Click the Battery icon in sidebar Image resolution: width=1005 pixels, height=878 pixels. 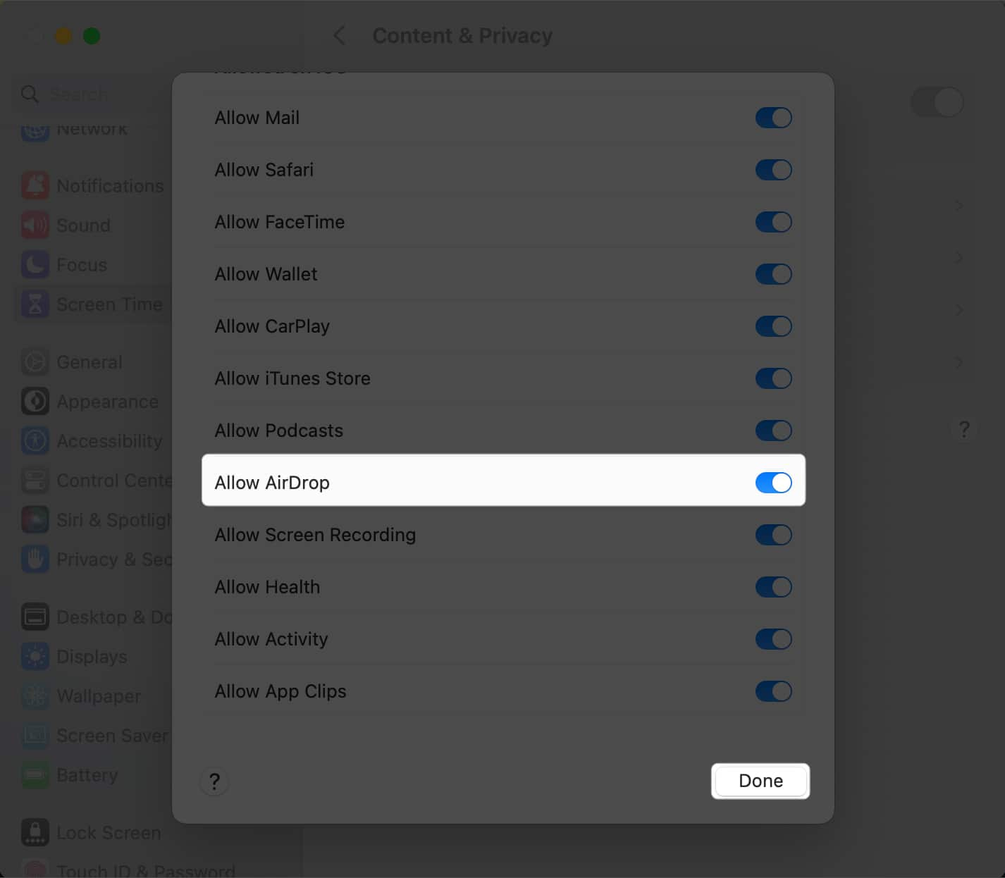pos(35,774)
